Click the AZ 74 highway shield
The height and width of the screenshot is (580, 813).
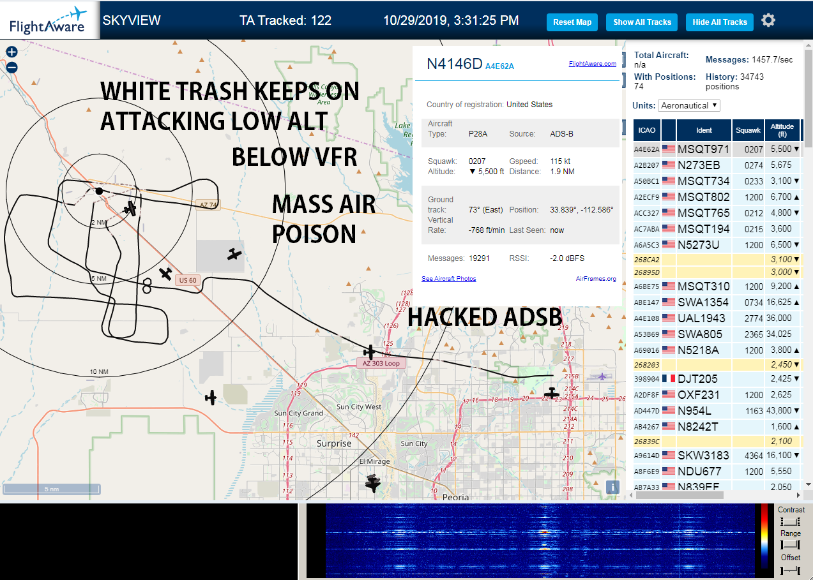(208, 205)
